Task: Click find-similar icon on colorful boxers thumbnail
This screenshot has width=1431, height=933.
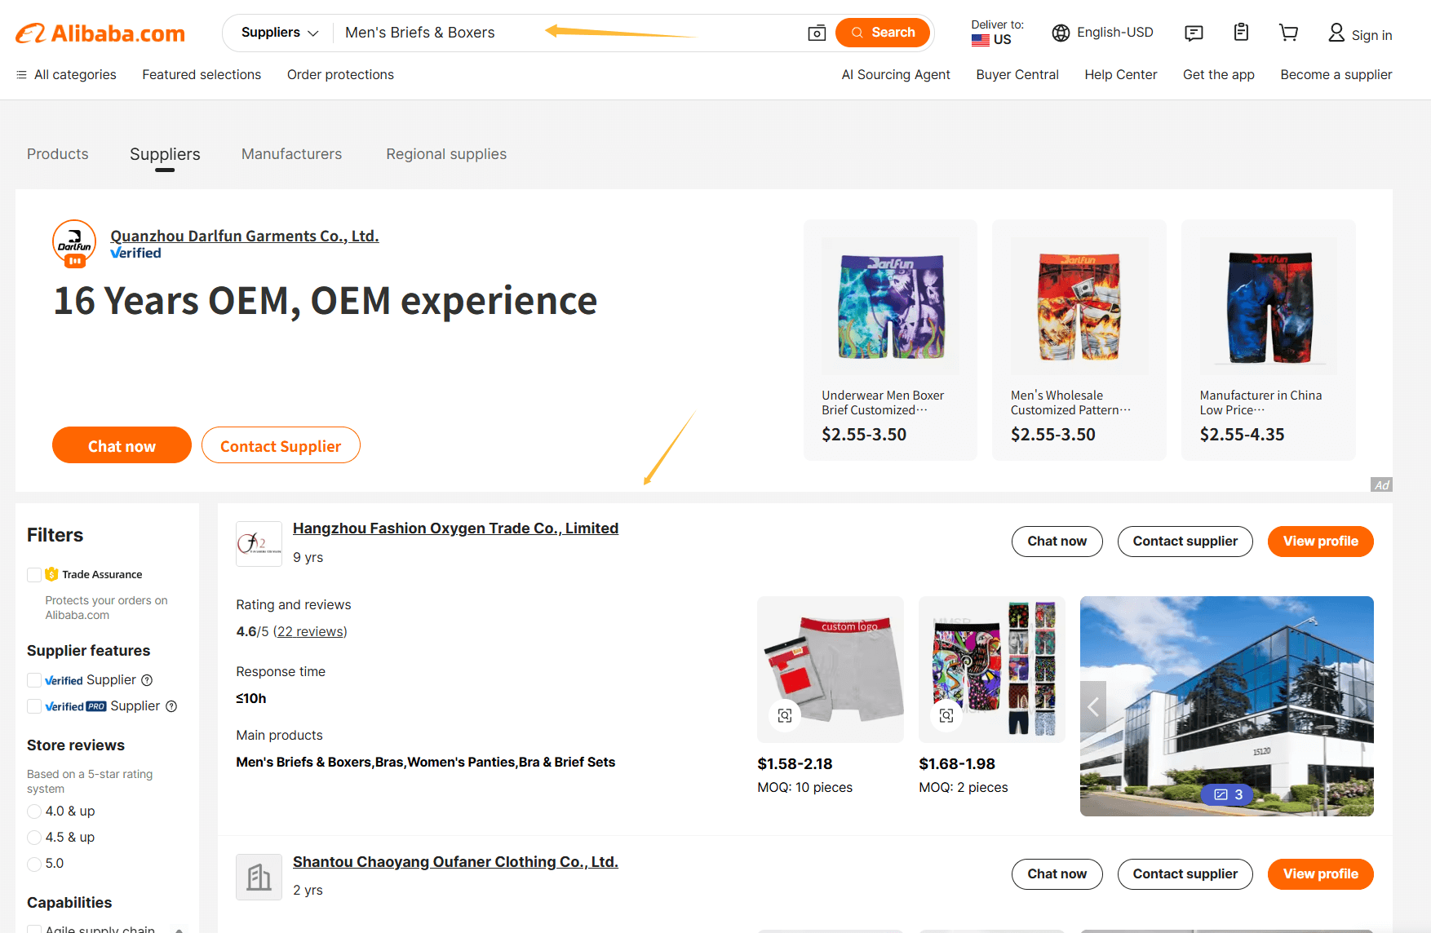Action: (x=946, y=715)
